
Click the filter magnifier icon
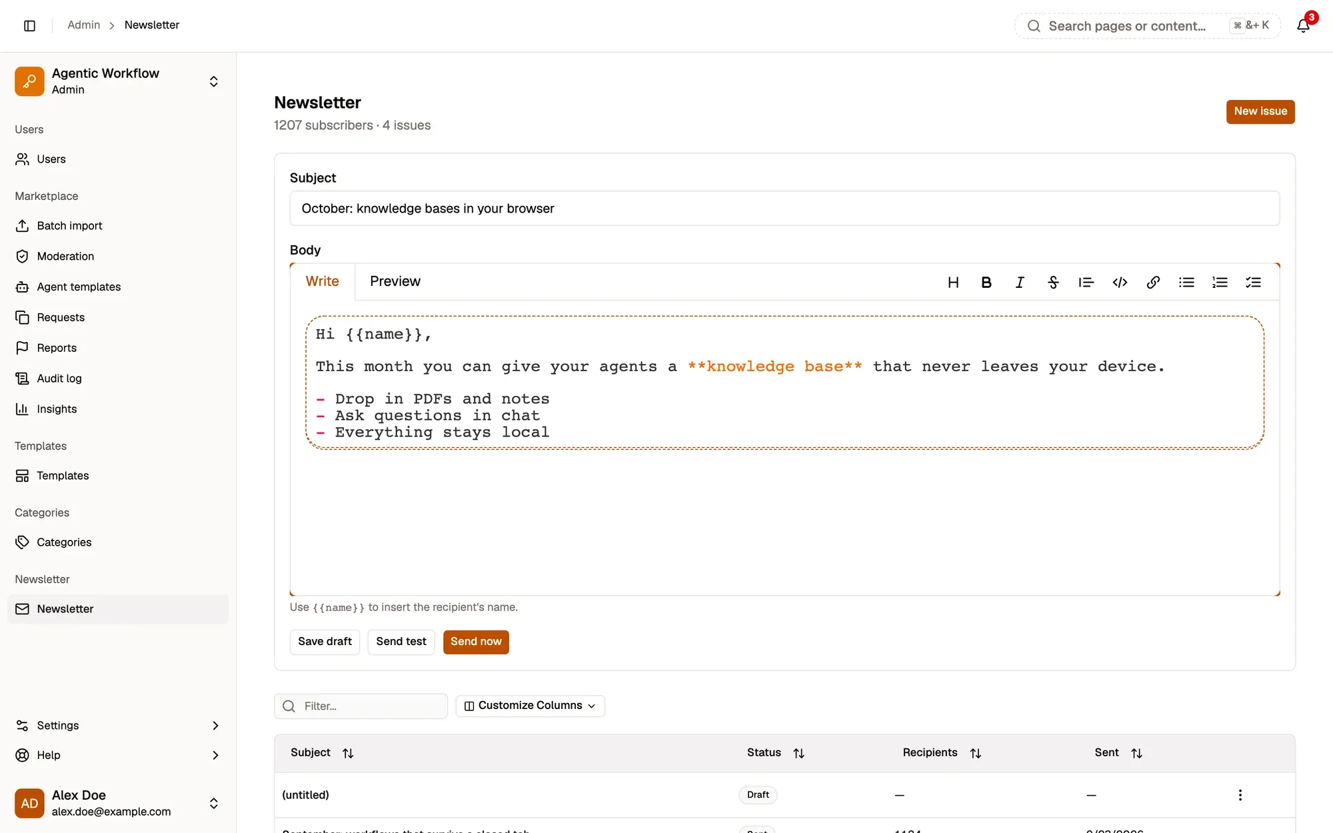tap(289, 706)
